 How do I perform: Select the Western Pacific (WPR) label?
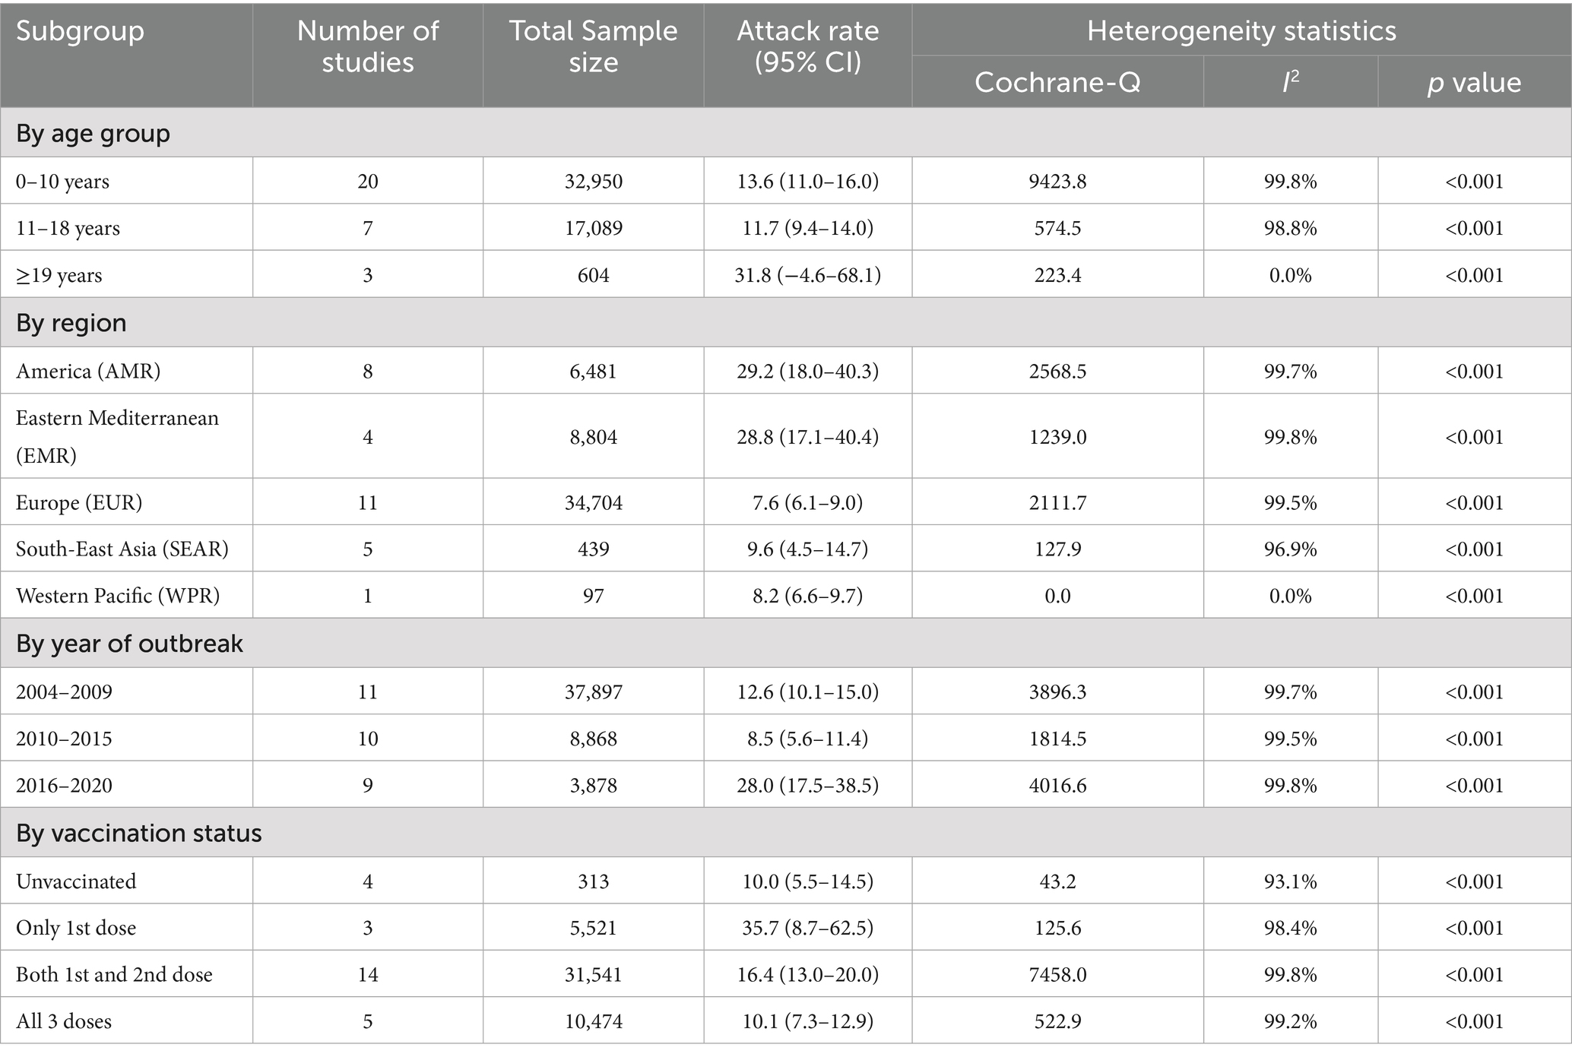(118, 595)
